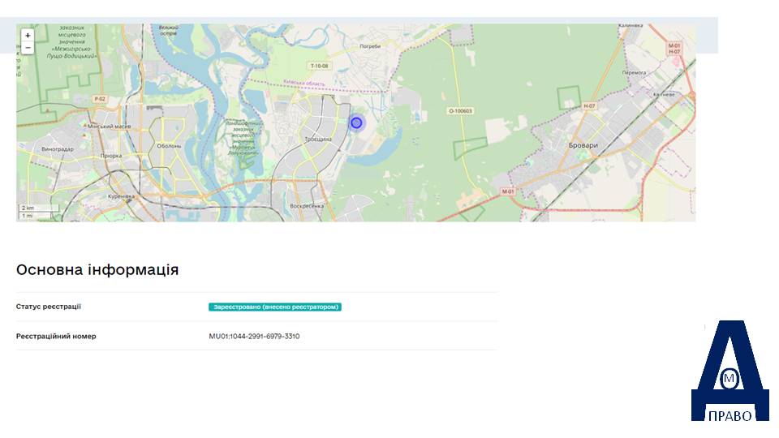Click the 2 km map scale bar
This screenshot has width=779, height=438.
point(39,208)
